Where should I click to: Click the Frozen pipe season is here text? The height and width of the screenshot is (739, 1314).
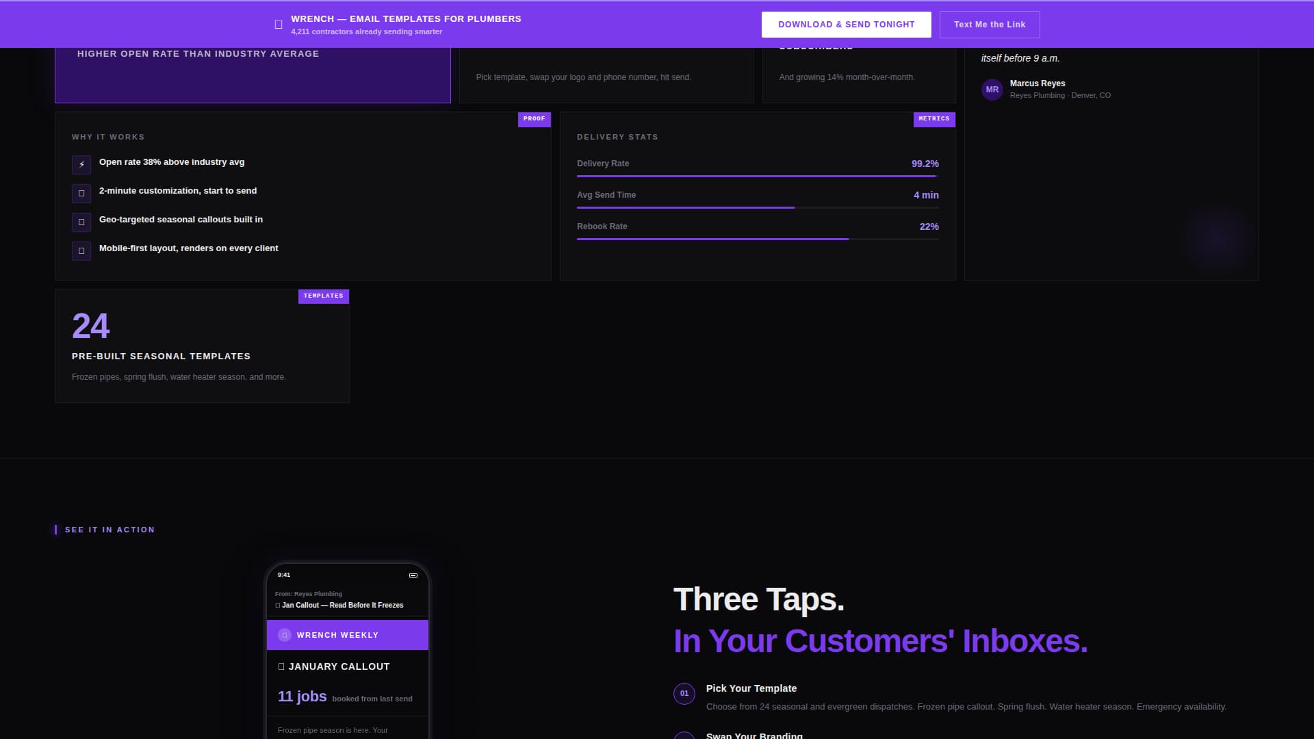[333, 731]
